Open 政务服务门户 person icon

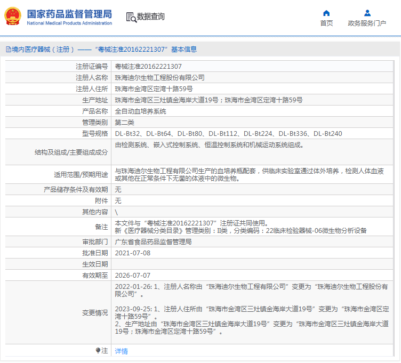click(367, 13)
